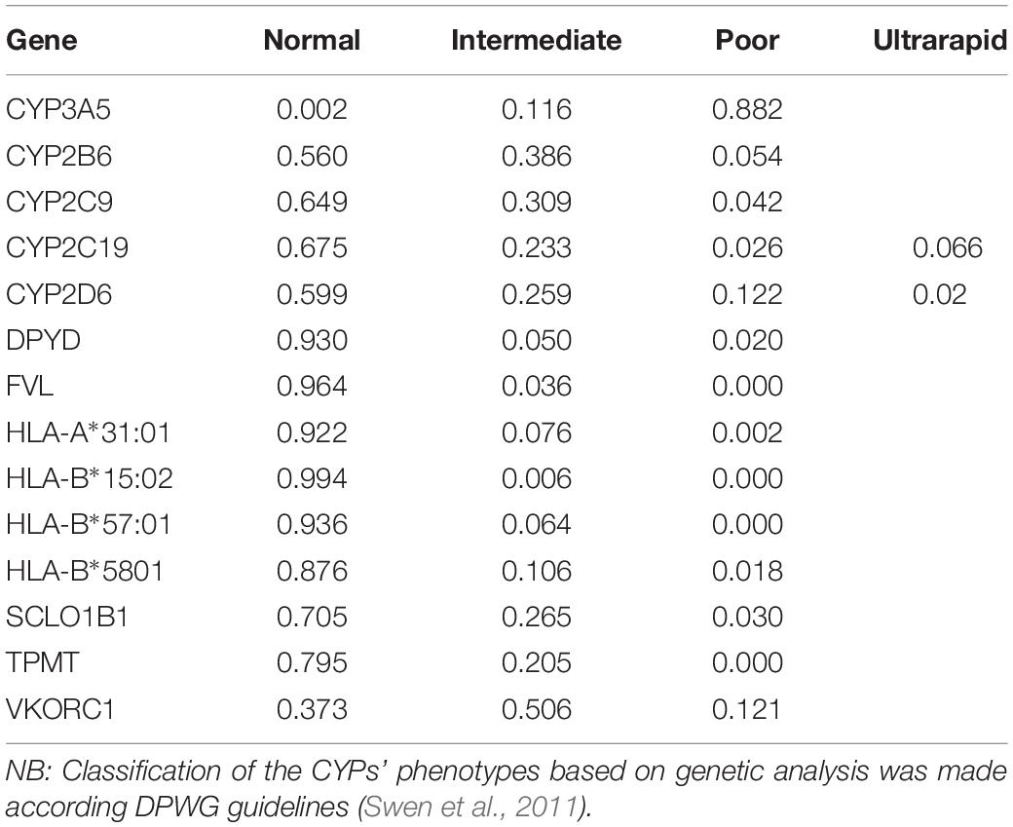Click the Gene column header
Image resolution: width=1013 pixels, height=827 pixels.
(42, 40)
